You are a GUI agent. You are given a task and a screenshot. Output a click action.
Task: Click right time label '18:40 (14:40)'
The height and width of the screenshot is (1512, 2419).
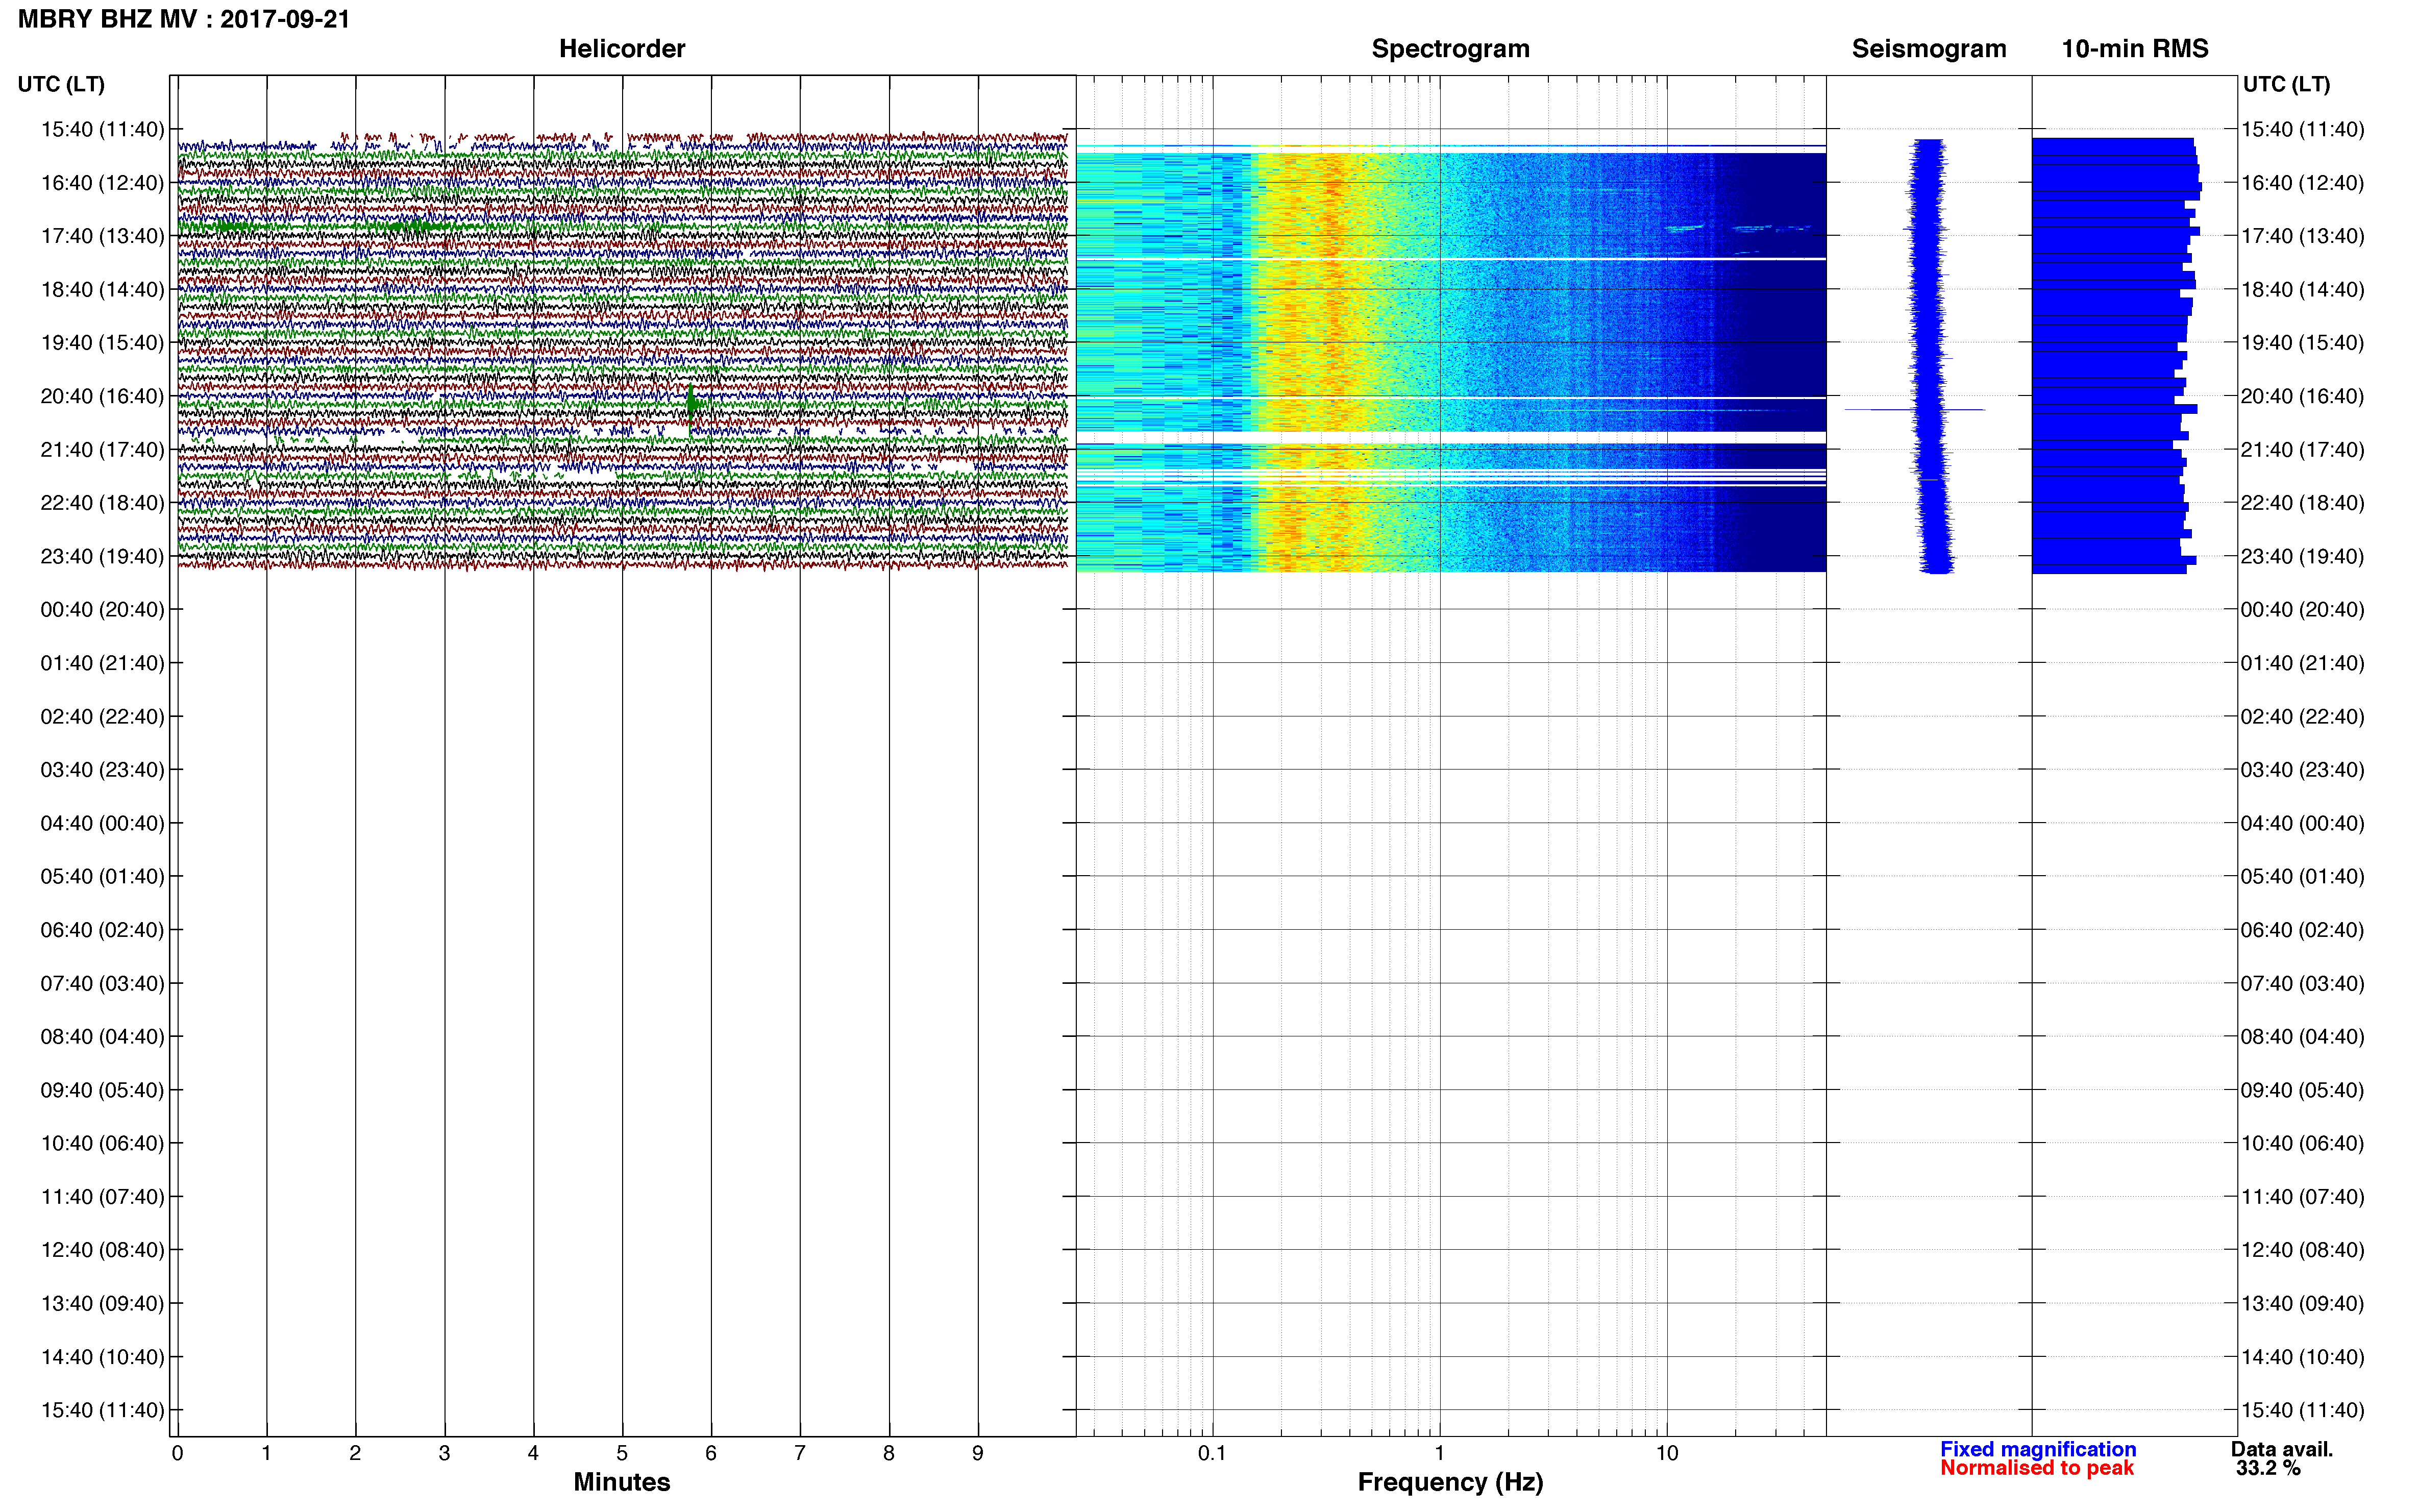coord(2302,290)
